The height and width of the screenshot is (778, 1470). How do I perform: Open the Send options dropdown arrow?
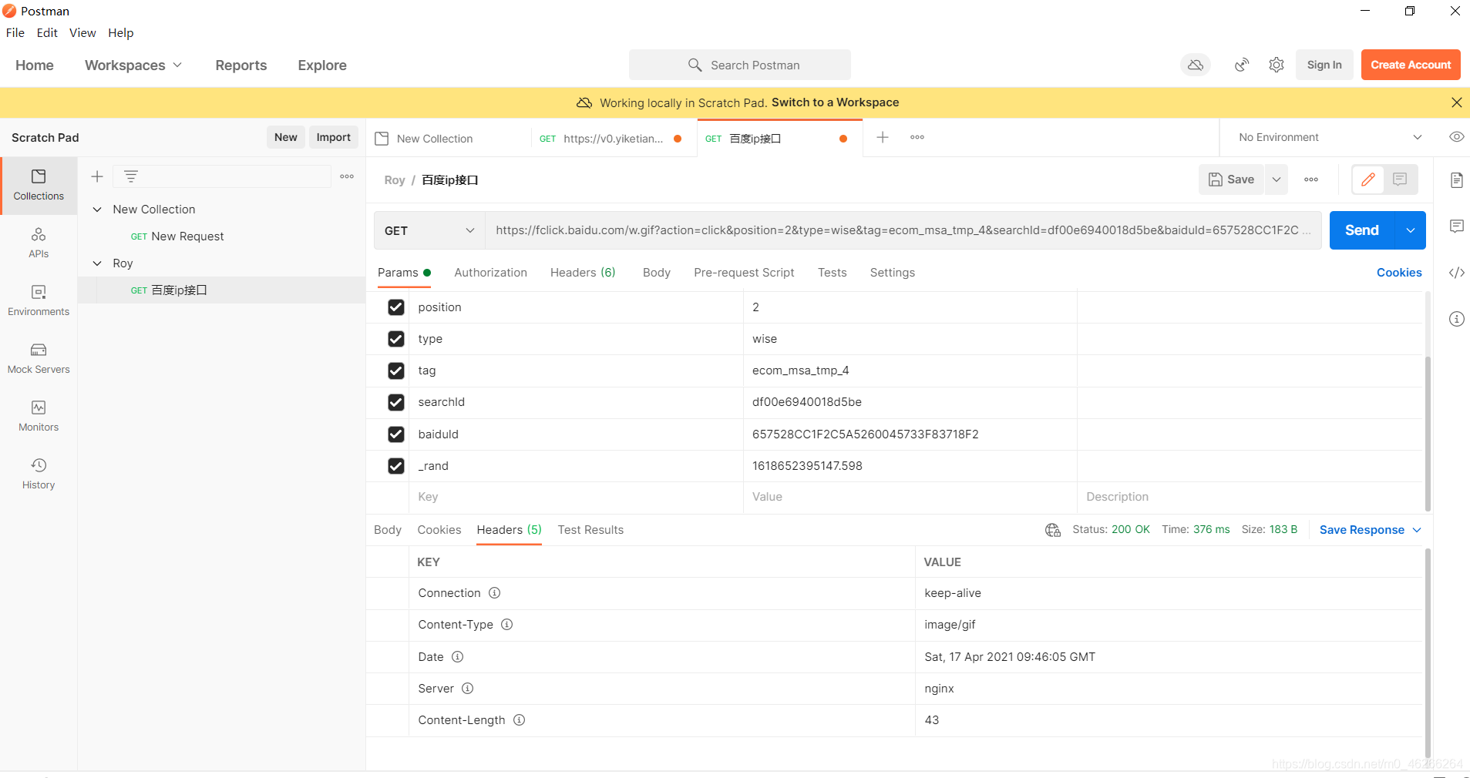click(1410, 230)
